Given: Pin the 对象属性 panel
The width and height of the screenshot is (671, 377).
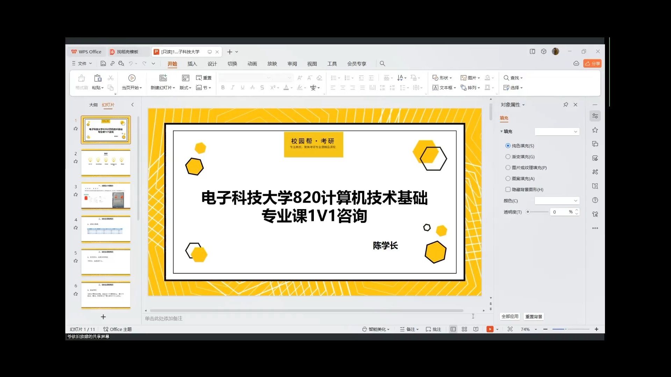Looking at the screenshot, I should coord(566,104).
